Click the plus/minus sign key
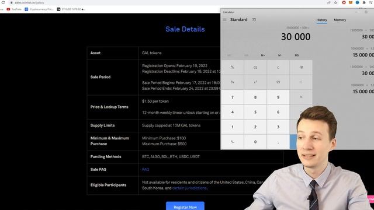The image size is (374, 210). 233,142
